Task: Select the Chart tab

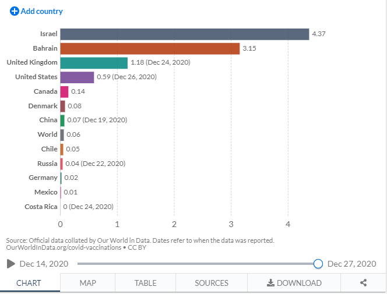Action: pyautogui.click(x=29, y=283)
